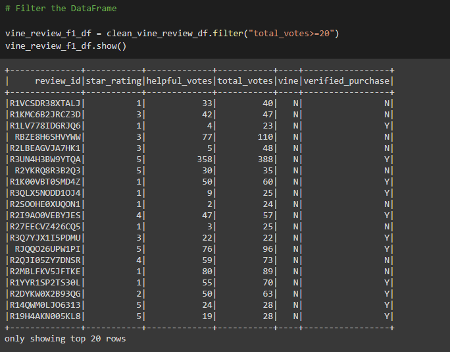Click vine value N in R1VCSDR38XTALJ row
The width and height of the screenshot is (450, 352).
[x=296, y=103]
